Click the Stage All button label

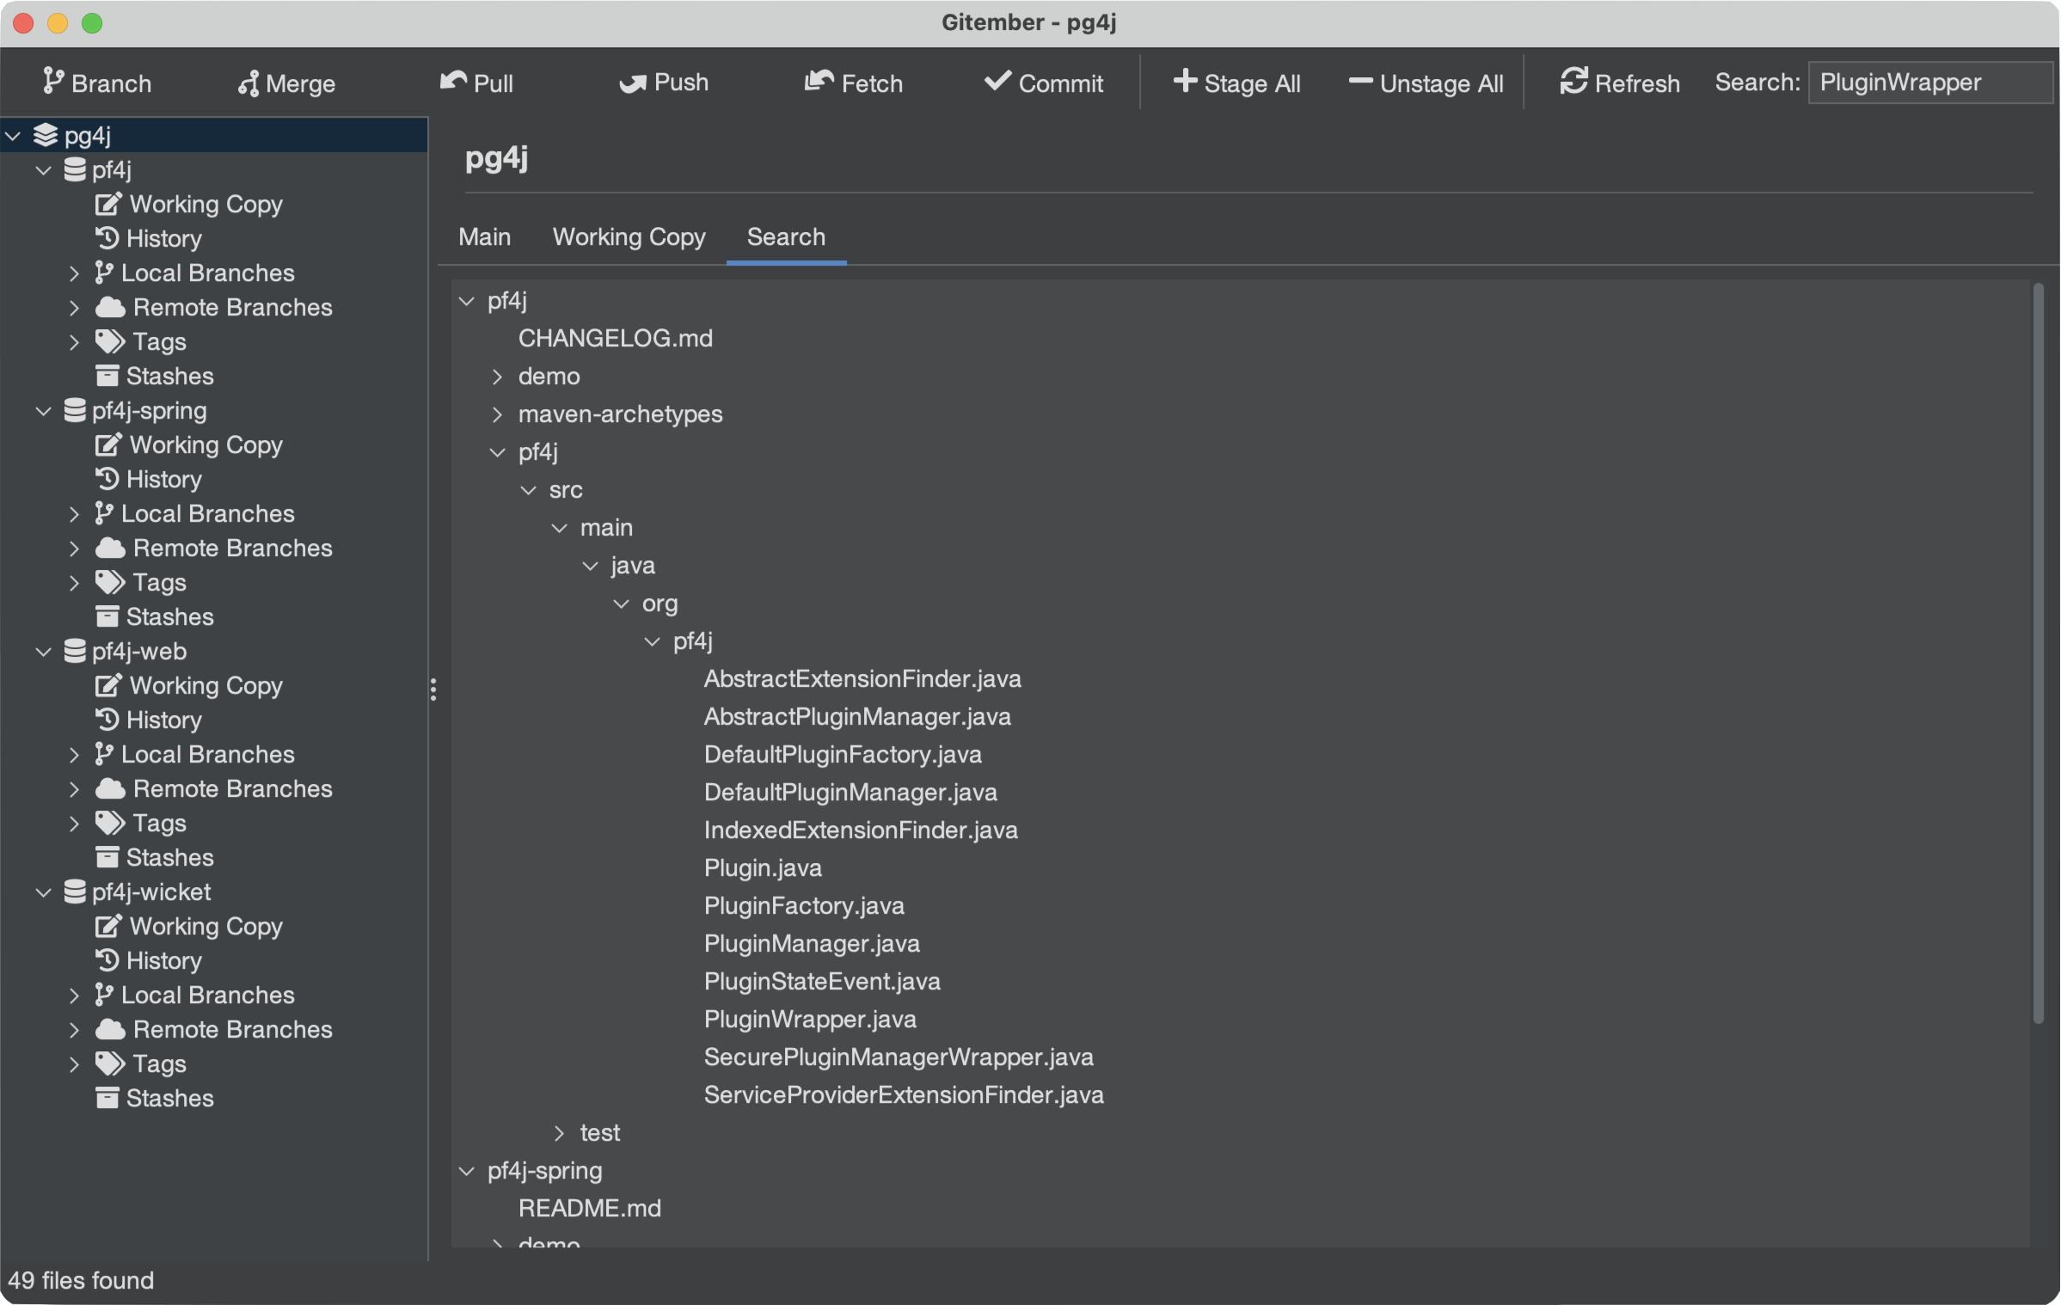(1252, 83)
